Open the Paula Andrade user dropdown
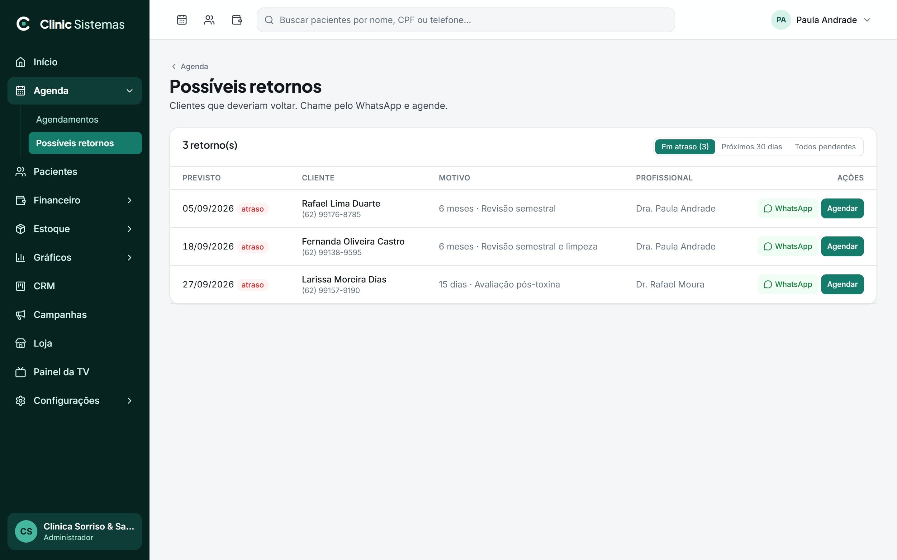 [821, 20]
